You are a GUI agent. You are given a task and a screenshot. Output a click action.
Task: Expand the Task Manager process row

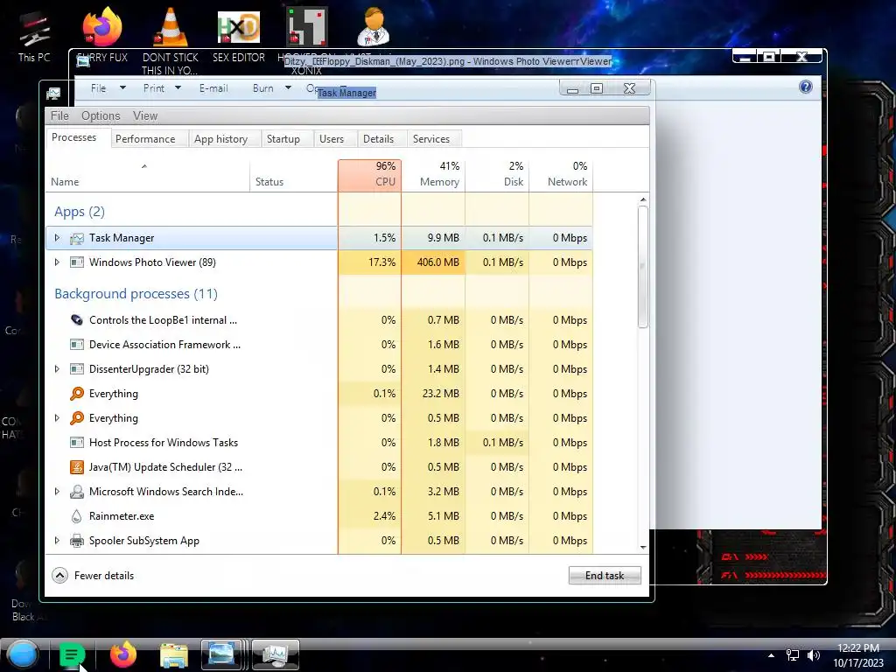pos(57,238)
